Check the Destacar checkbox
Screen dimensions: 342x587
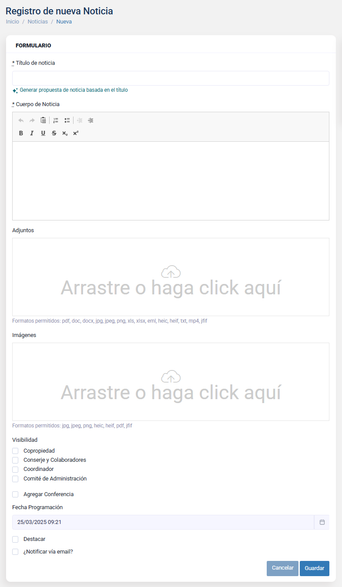click(x=15, y=539)
